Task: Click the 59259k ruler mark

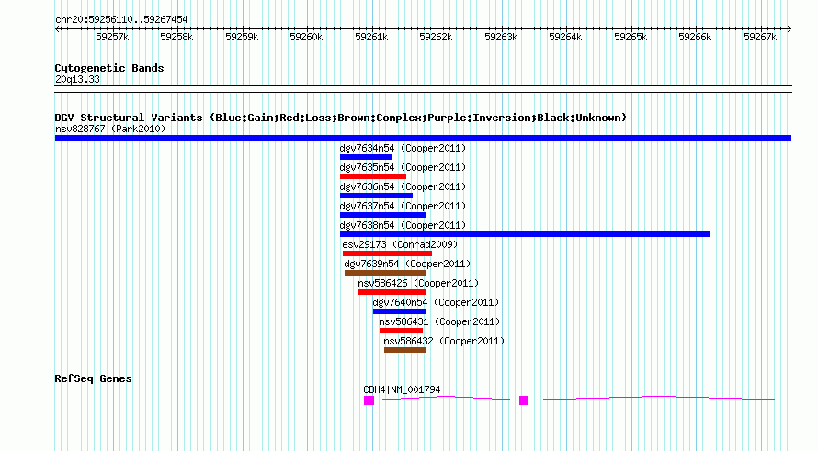Action: (242, 37)
